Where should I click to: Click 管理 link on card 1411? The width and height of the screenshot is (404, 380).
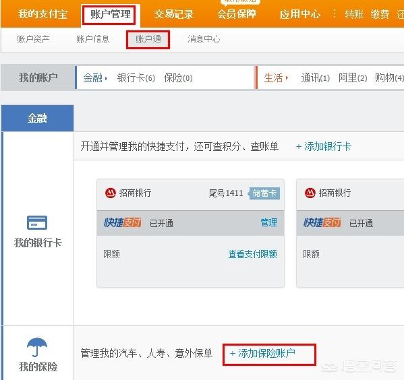[x=268, y=222]
